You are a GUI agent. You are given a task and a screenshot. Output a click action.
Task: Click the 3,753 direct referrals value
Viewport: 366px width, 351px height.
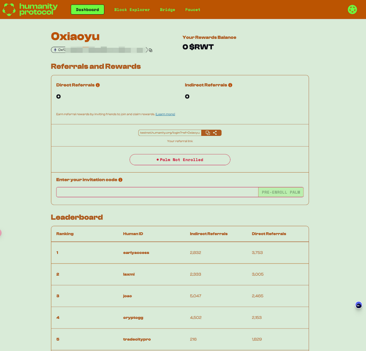pyautogui.click(x=257, y=253)
